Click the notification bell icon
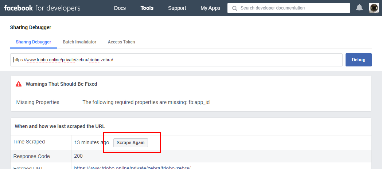Viewport: 382px width, 169px height. 359,8
